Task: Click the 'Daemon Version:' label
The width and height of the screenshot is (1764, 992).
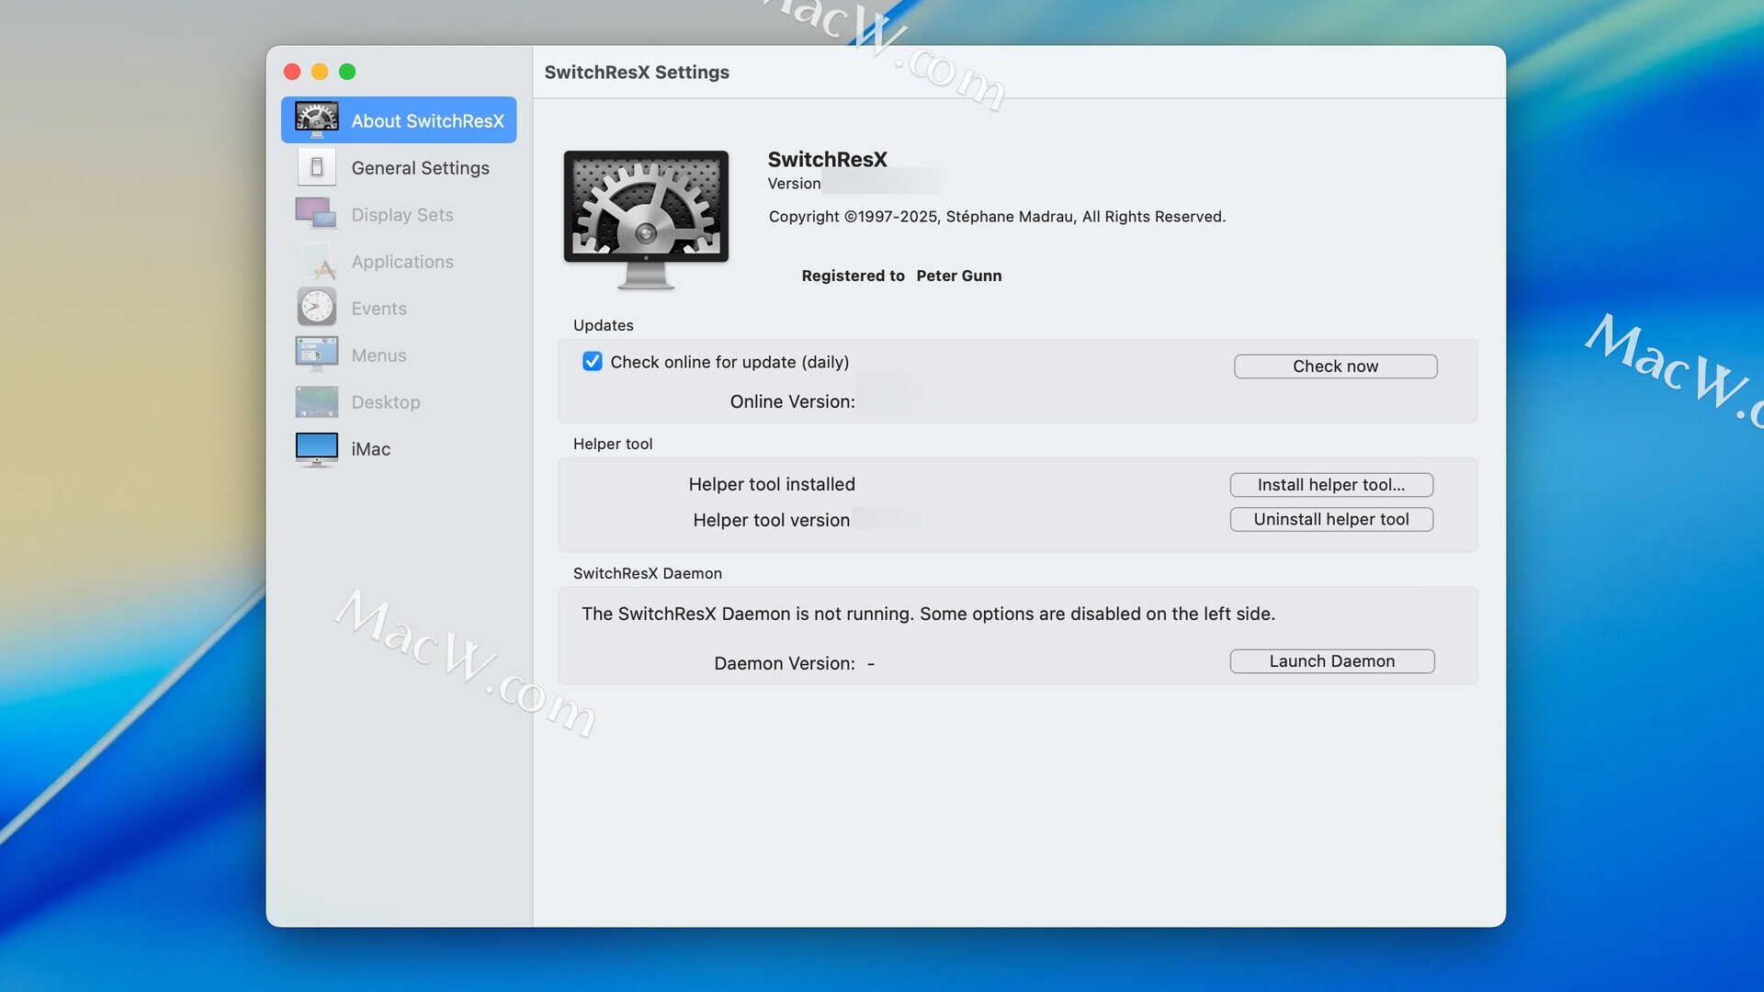Action: [785, 663]
